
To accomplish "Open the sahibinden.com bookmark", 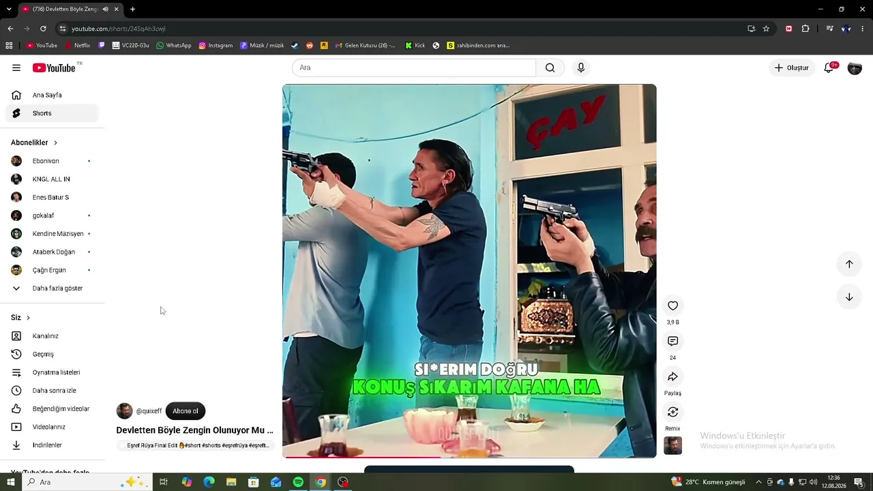I will 478,46.
